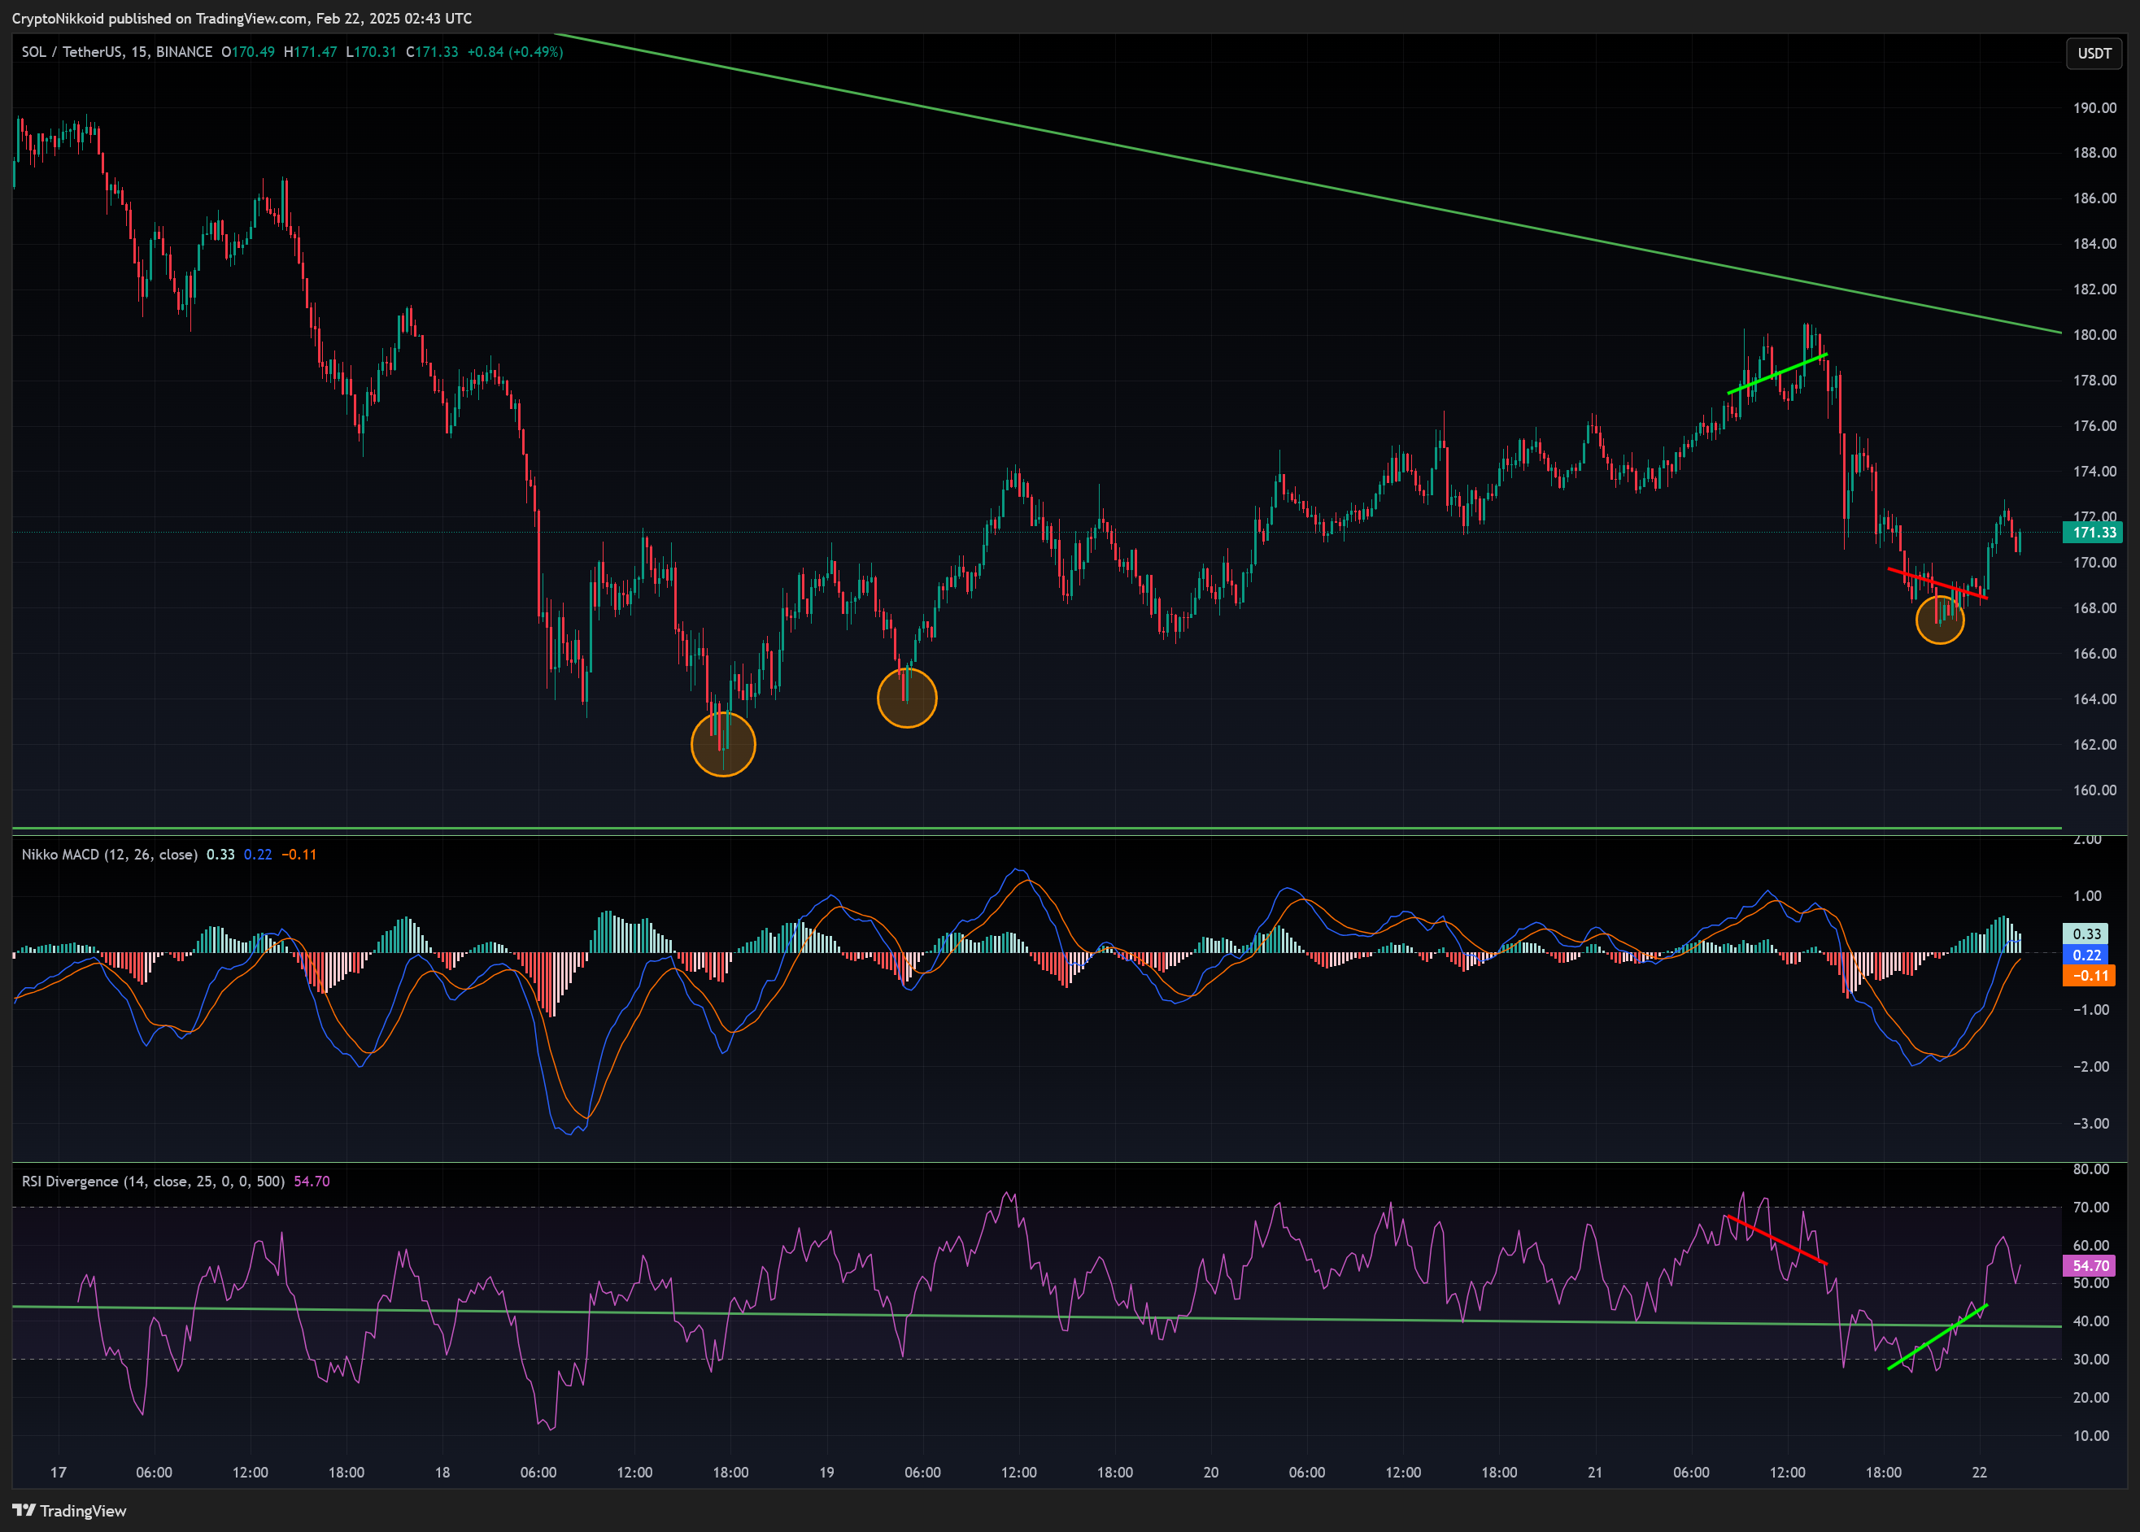
Task: Click the red divergence line on the RSI panel
Action: 1776,1239
